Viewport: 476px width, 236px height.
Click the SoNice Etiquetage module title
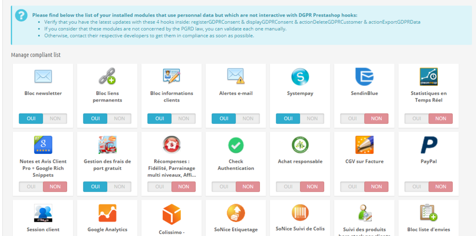(236, 230)
